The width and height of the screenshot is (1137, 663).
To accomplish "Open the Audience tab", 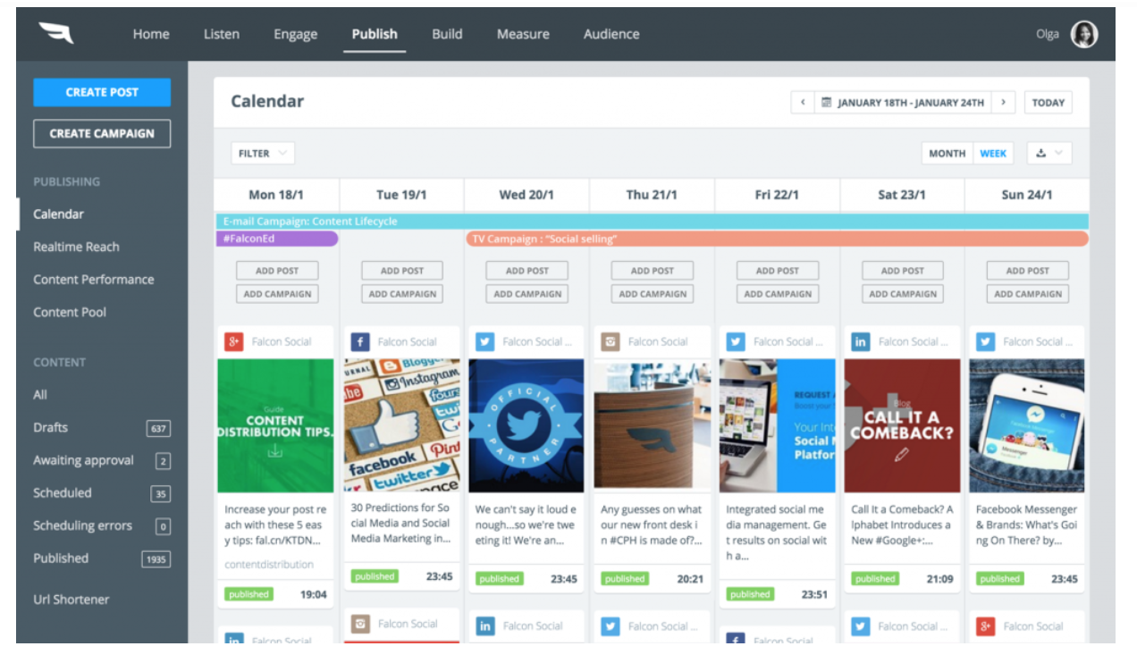I will click(611, 34).
